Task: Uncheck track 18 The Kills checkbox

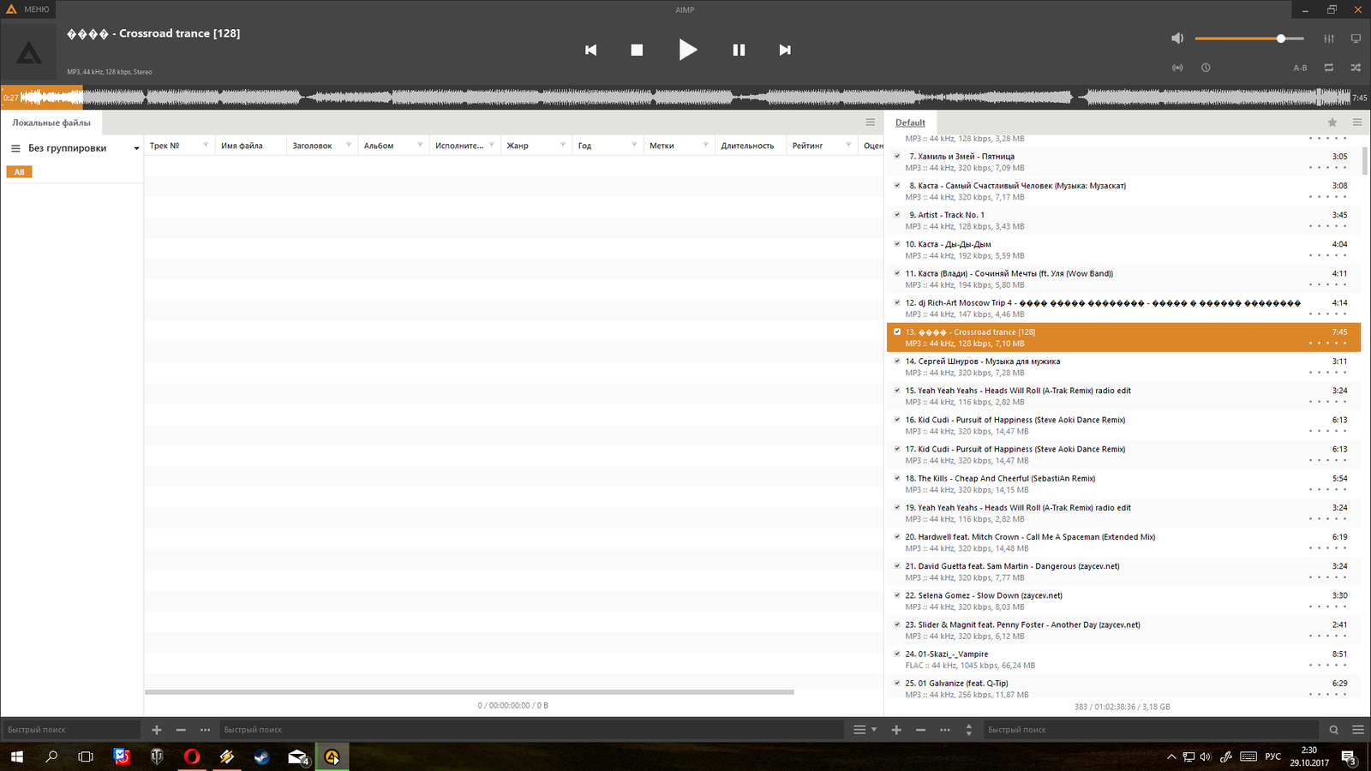Action: [897, 478]
